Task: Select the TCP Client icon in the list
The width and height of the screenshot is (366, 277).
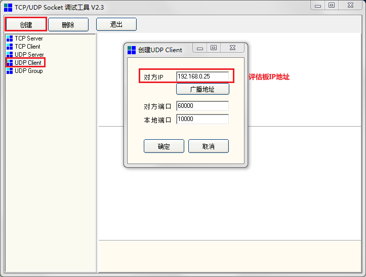Action: [x=10, y=47]
